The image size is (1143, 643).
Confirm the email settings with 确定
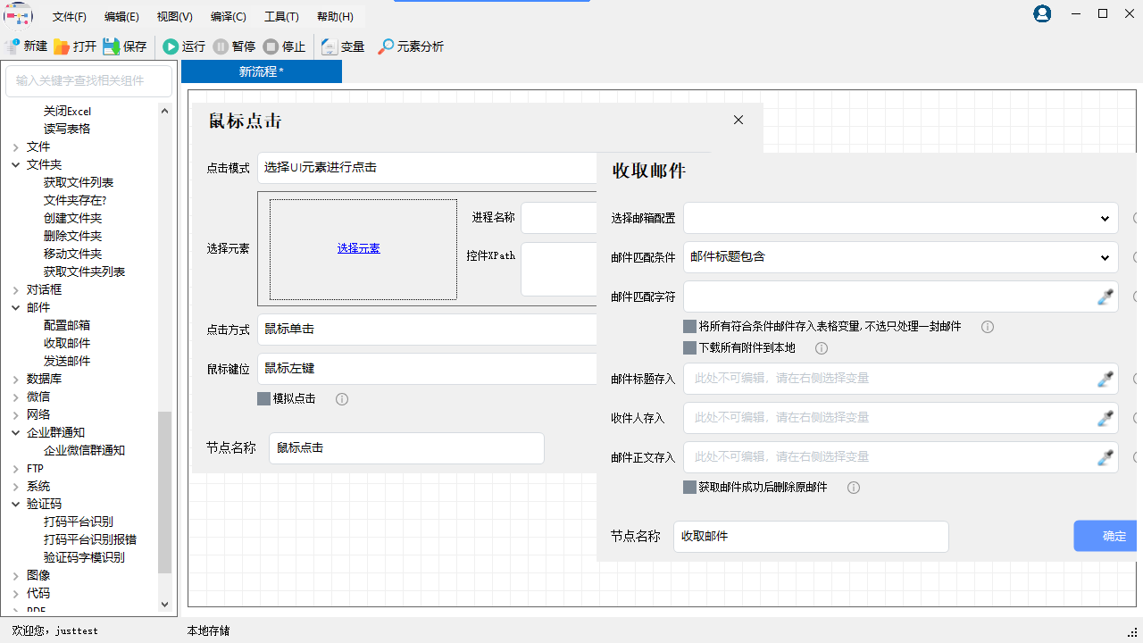tap(1113, 536)
